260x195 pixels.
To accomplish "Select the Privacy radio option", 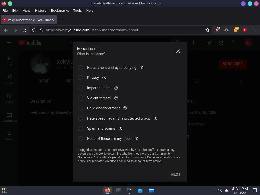I will (x=80, y=78).
